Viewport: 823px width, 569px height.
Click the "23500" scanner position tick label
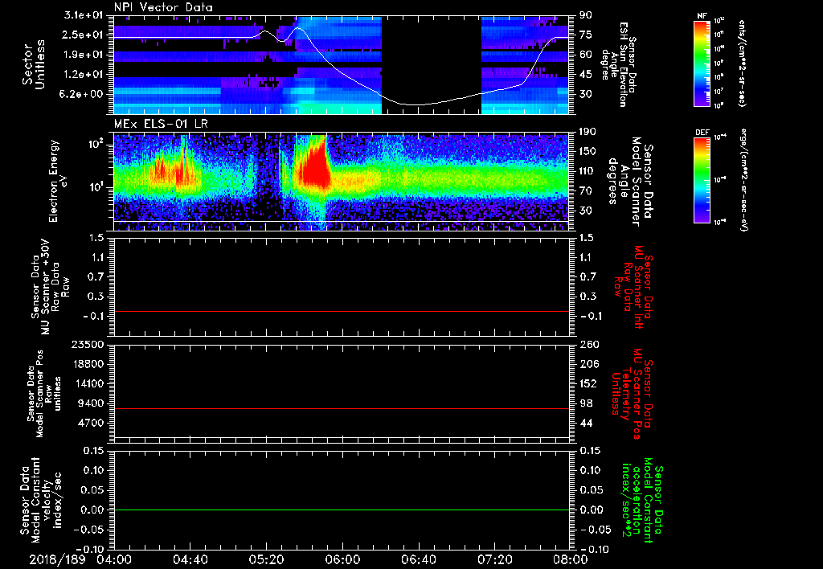click(x=88, y=345)
